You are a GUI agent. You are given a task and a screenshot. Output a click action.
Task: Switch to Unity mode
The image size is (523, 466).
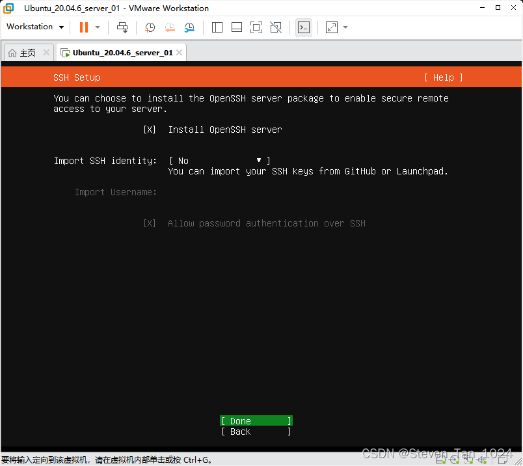276,27
